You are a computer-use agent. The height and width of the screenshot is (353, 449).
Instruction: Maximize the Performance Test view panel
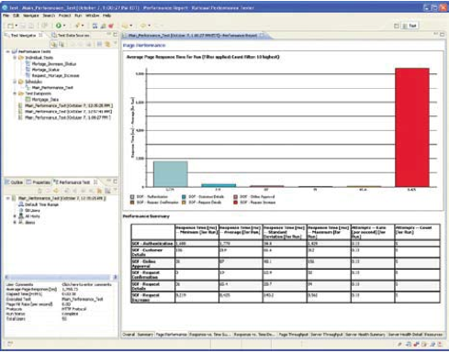[x=115, y=182]
